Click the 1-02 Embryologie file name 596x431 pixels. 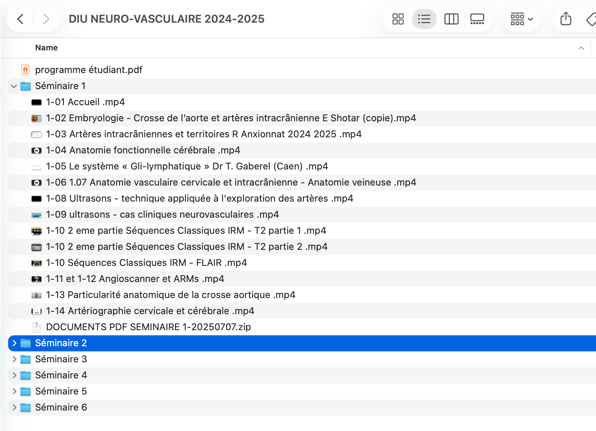pyautogui.click(x=231, y=118)
